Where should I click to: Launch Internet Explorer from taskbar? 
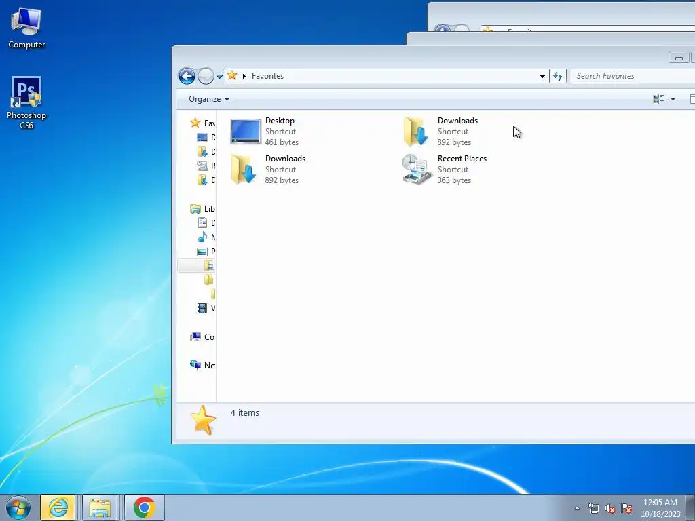point(58,507)
